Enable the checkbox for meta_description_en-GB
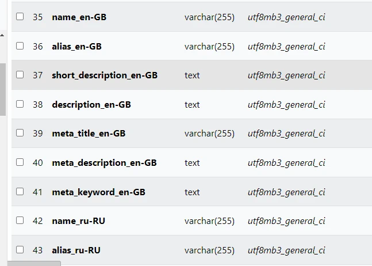372x266 pixels. (20, 162)
